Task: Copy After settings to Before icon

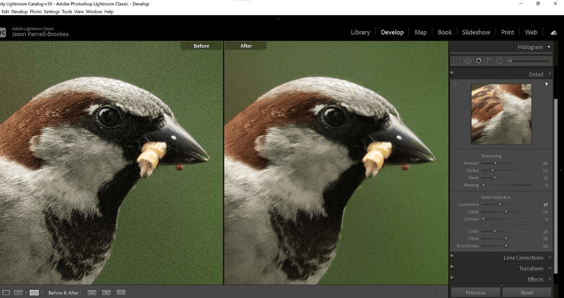Action: point(107,292)
